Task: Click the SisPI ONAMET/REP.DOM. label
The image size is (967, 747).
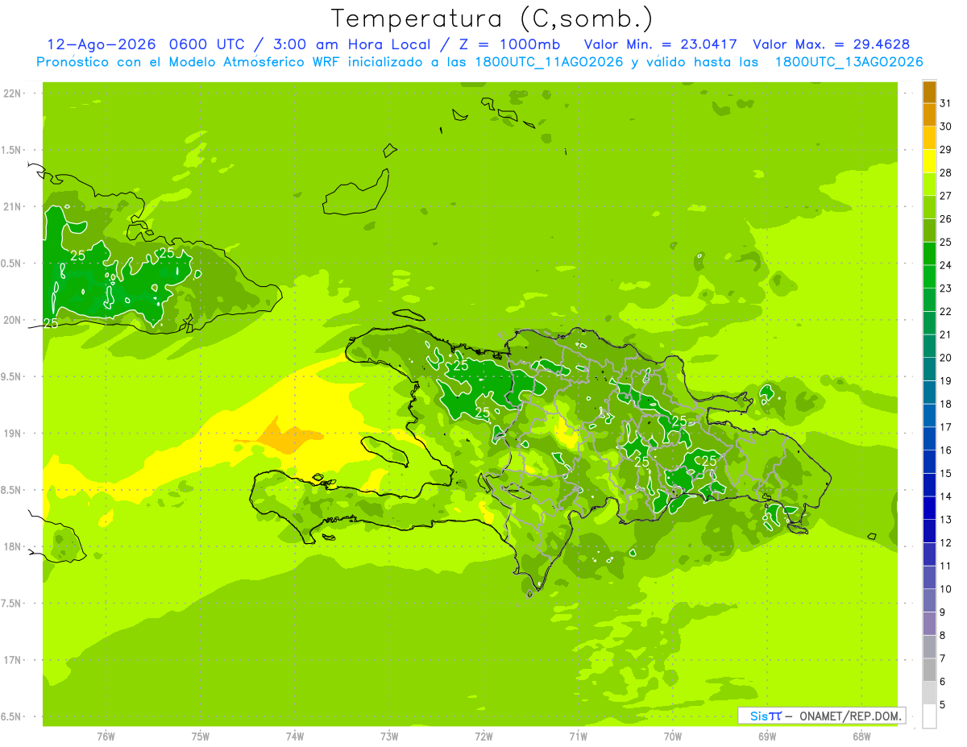Action: (822, 716)
